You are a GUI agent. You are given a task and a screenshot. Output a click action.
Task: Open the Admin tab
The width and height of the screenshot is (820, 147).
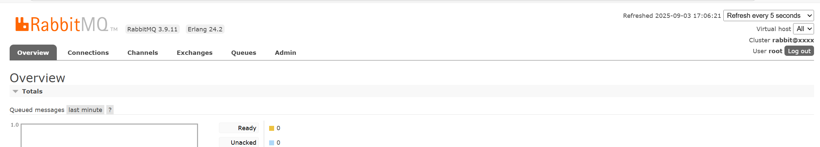coord(285,53)
